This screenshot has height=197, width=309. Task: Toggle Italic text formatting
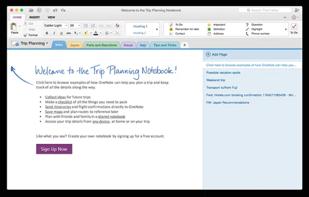(x=54, y=33)
